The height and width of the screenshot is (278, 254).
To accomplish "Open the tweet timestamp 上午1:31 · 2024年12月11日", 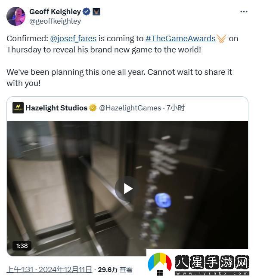I will 50,270.
